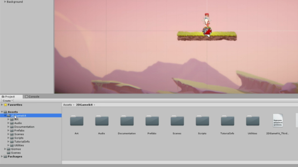The height and width of the screenshot is (167, 298).
Task: Collapse the Assets tree node
Action: point(2,112)
